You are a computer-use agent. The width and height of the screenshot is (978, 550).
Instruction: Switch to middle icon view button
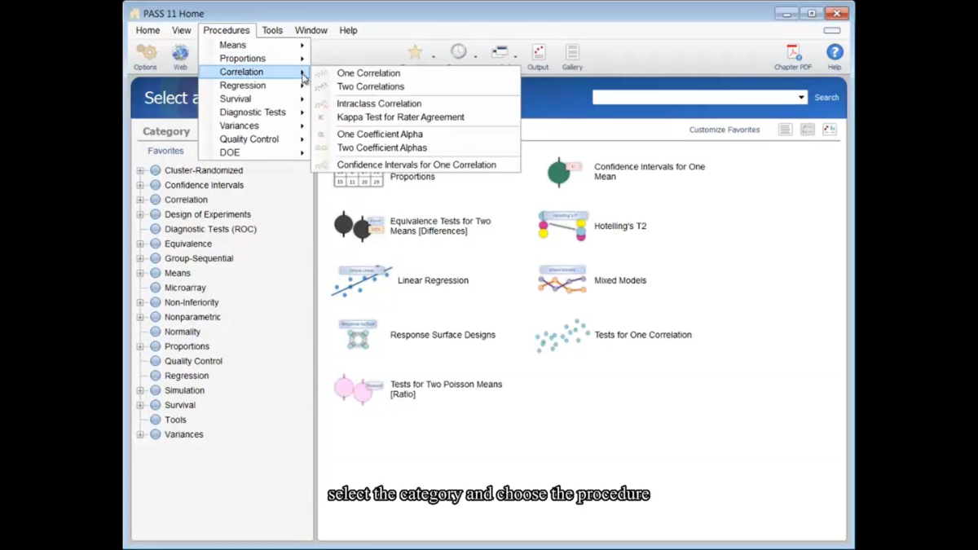(x=808, y=130)
